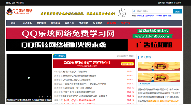Viewport: 191px width, 105px height.
Task: Select hot search term 360手机
Action: (x=159, y=16)
